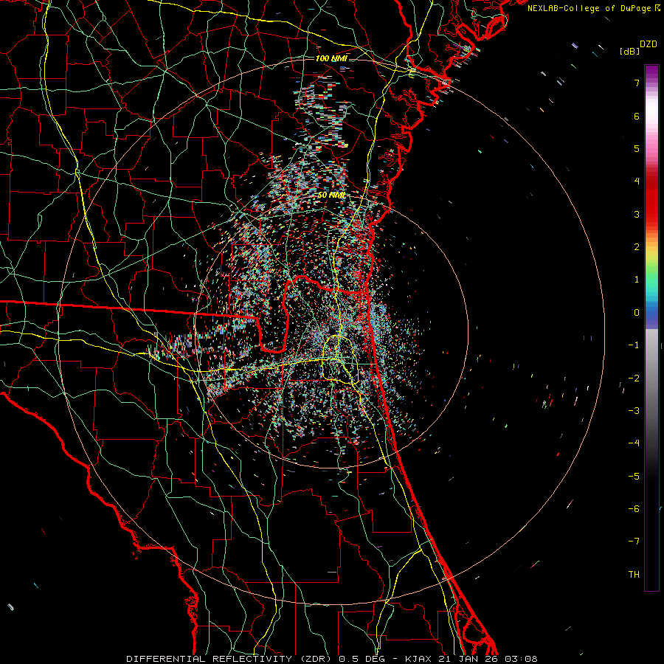Click the [dB] unit label

tap(629, 52)
